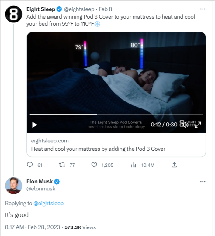This screenshot has height=236, width=215.
Task: Open the 8:17 AM Feb 28, 2023 timestamp
Action: coord(33,227)
